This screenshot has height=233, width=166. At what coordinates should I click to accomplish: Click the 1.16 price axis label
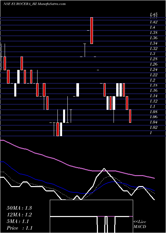coord(153,91)
